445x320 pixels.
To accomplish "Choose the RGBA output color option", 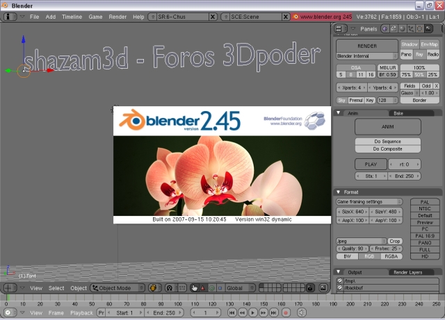I will (391, 256).
